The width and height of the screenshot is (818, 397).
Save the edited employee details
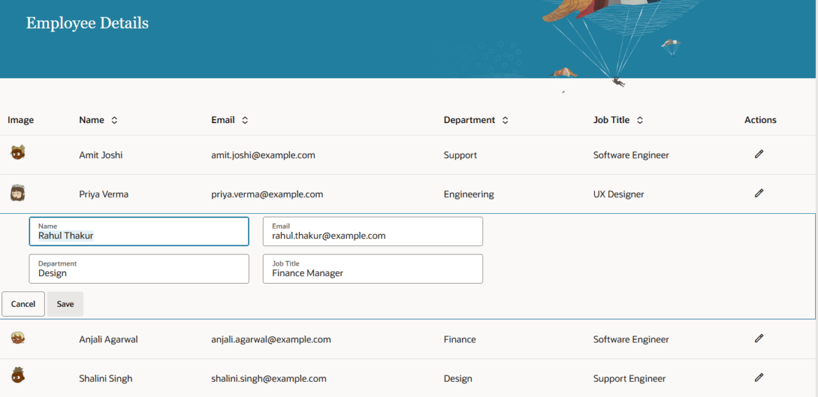pos(65,304)
